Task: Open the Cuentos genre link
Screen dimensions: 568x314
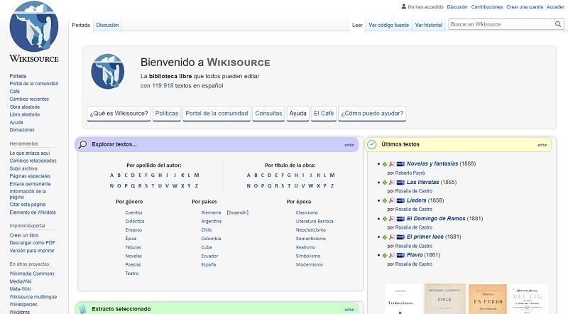Action: [x=133, y=212]
